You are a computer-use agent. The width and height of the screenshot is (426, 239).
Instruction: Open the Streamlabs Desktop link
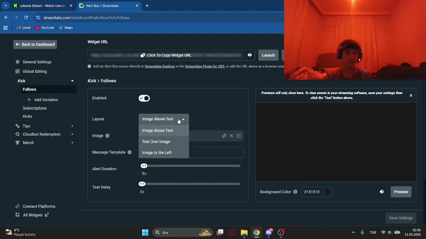[x=159, y=66]
